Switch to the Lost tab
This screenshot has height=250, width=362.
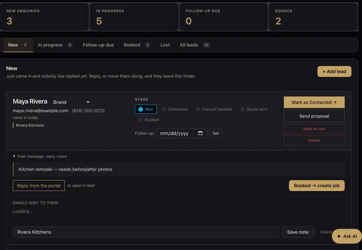165,45
